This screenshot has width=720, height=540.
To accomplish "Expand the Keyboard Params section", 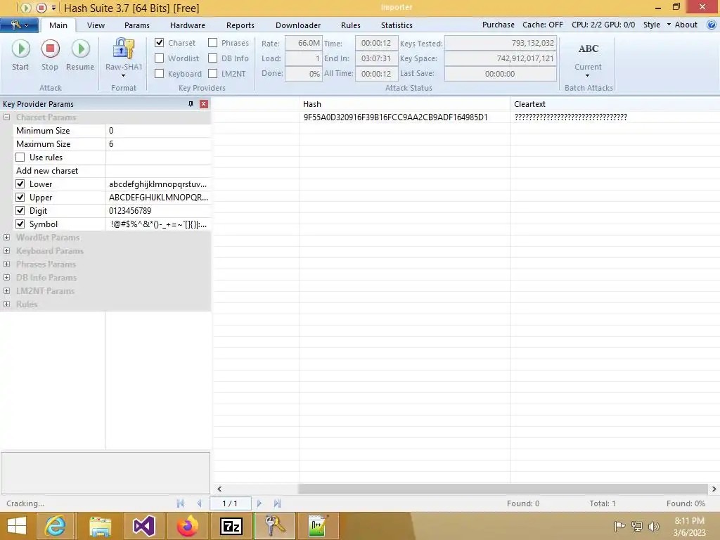I will [x=6, y=251].
